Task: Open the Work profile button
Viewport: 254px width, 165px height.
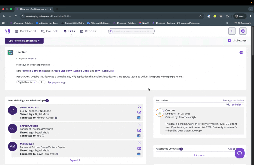Action: pyautogui.click(x=240, y=16)
